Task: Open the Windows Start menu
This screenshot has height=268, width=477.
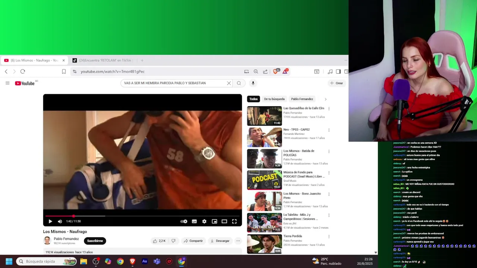Action: (x=9, y=261)
